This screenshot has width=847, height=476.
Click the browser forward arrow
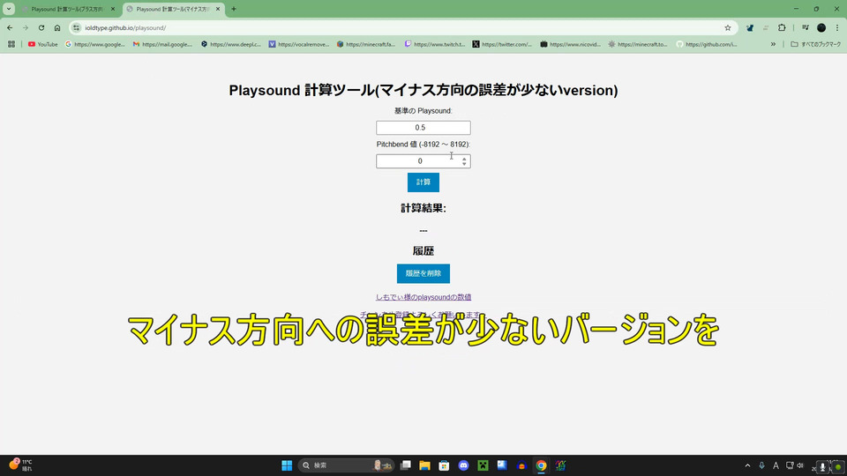click(26, 27)
